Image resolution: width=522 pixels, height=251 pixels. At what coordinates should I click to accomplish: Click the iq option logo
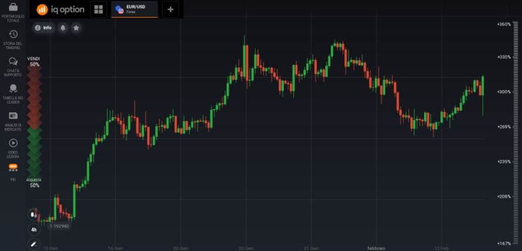(61, 9)
